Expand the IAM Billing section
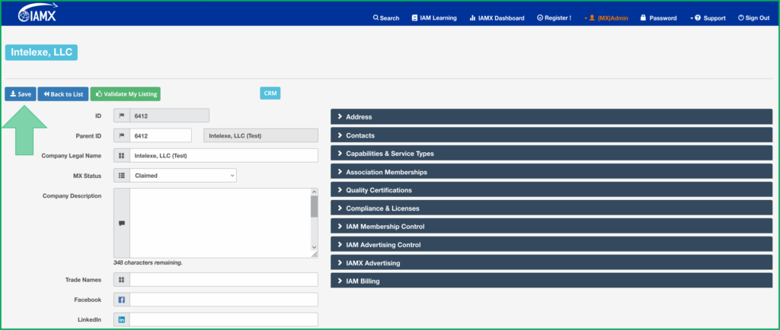 coord(551,281)
